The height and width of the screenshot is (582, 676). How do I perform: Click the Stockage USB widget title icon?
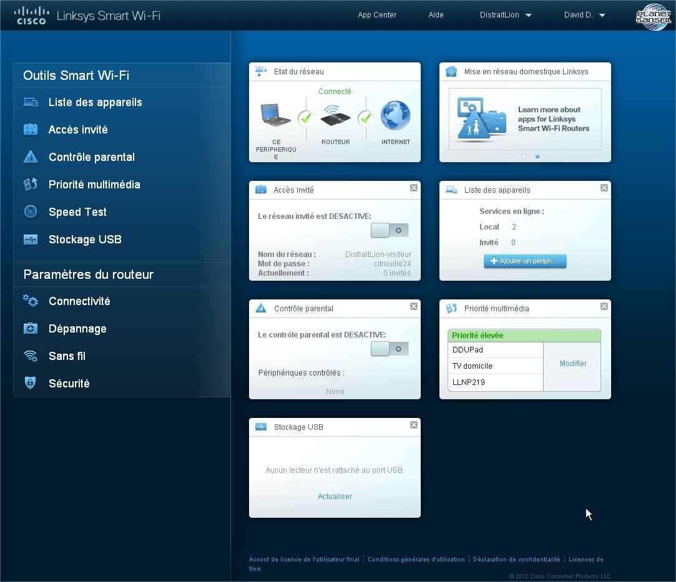[x=261, y=427]
